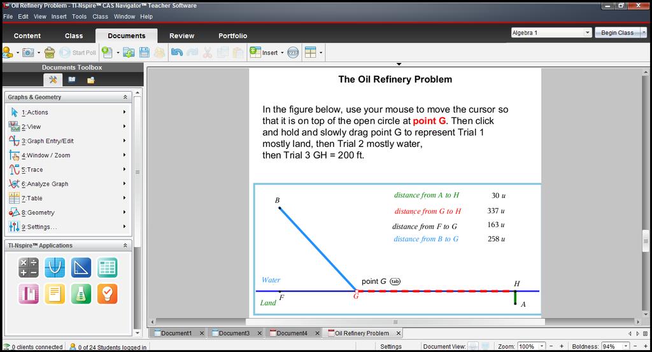Add a Vernier DataQuest flask application
This screenshot has height=352, width=652.
click(81, 293)
